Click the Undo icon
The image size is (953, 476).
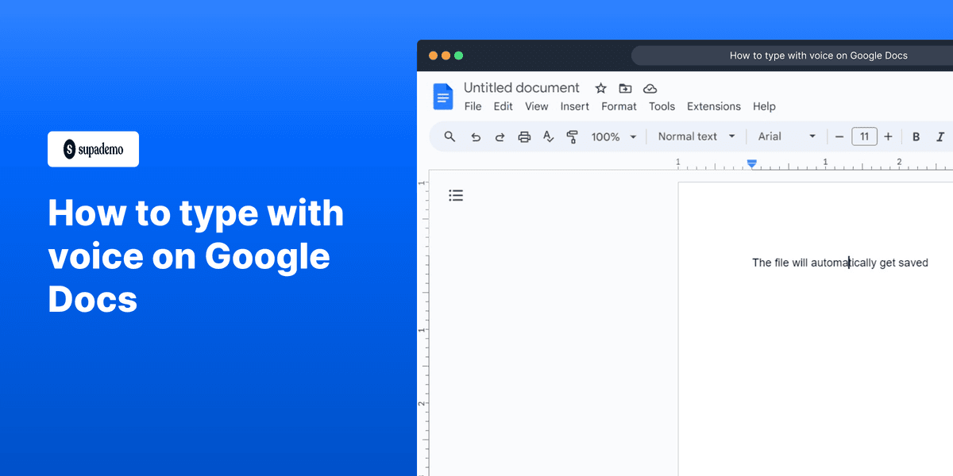(x=476, y=136)
